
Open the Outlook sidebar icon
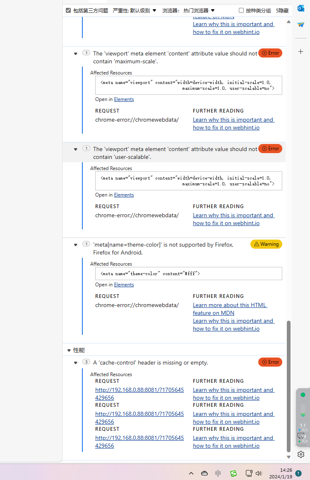point(301,8)
